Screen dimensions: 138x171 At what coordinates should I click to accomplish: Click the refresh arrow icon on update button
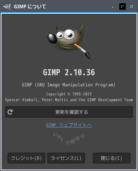tap(10, 112)
